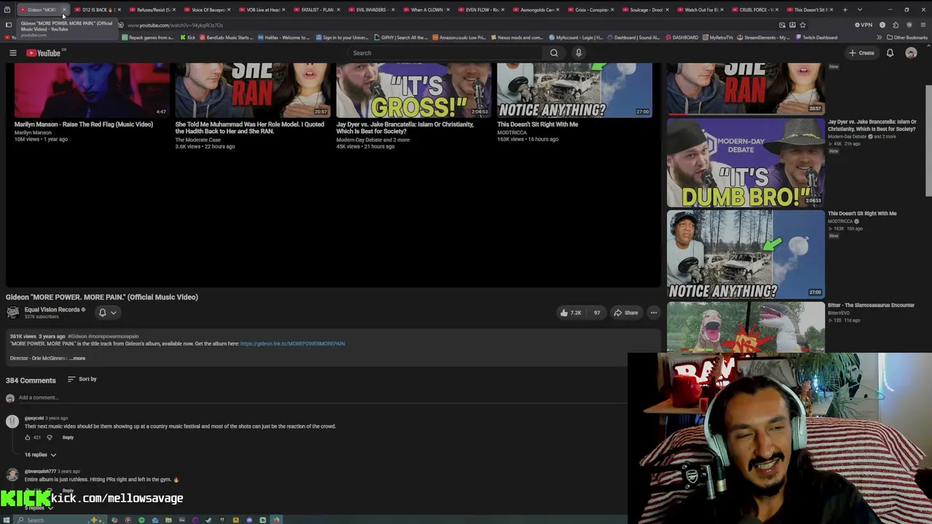Open Jay Dyer vs. Jake Brancatella end-screen title
Viewport: 932px width, 524px height.
(x=405, y=128)
